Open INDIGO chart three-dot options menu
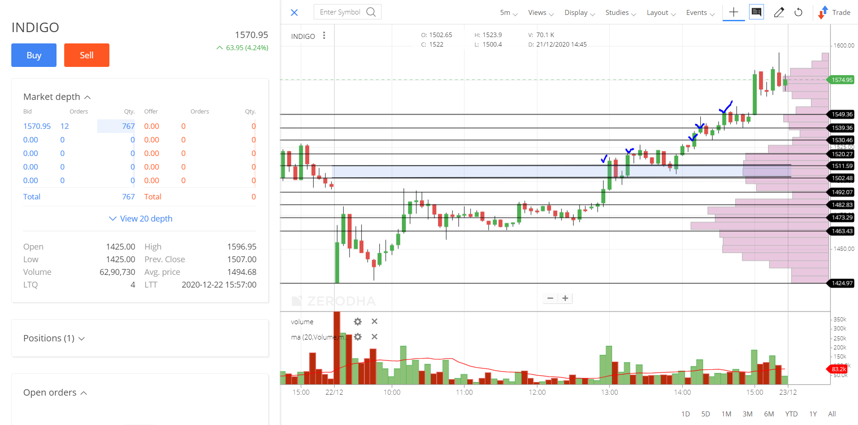The height and width of the screenshot is (425, 858). (x=324, y=36)
